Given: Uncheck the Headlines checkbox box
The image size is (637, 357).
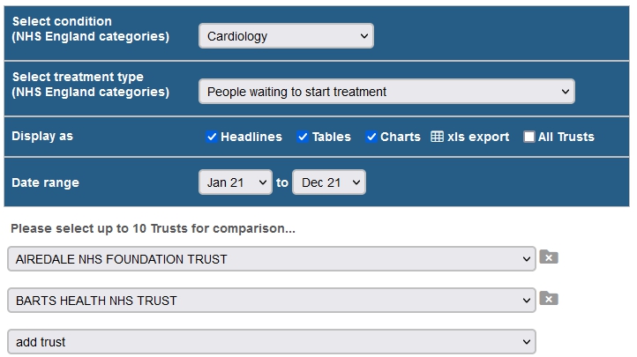Looking at the screenshot, I should coord(212,137).
